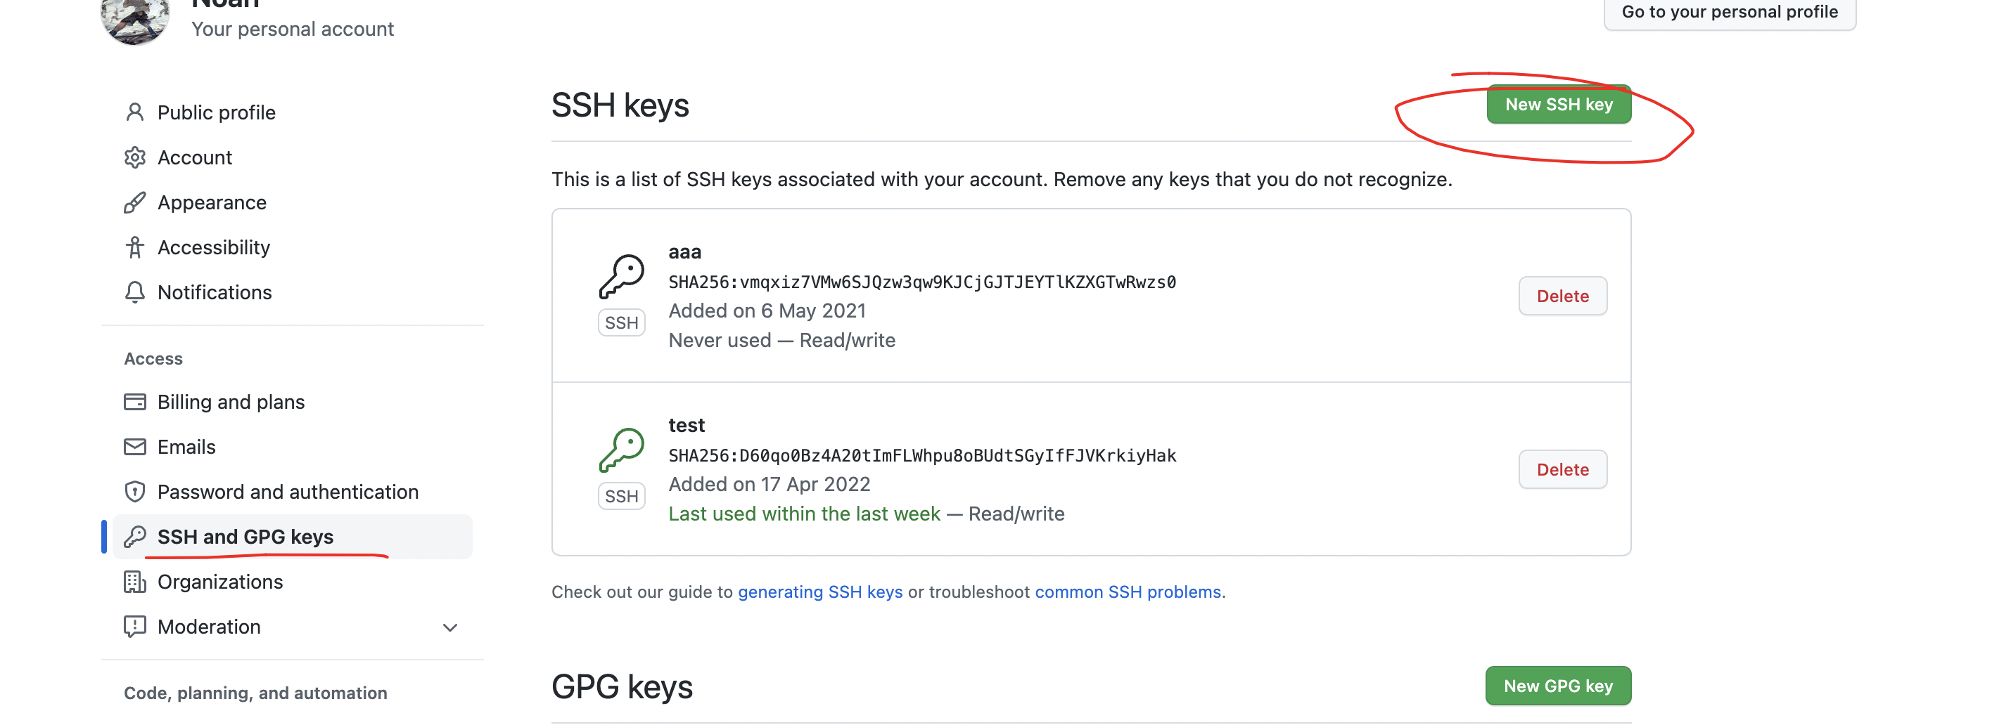
Task: Click the Public profile person icon
Action: coord(134,112)
